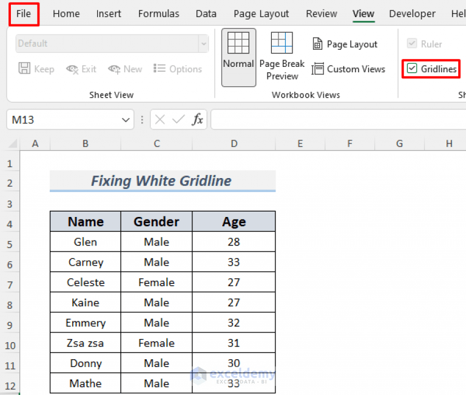Expand the Name Box dropdown arrow
466x395 pixels.
point(126,120)
